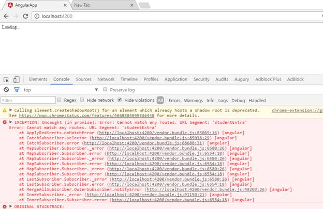Open the Profiles panel

(151, 79)
